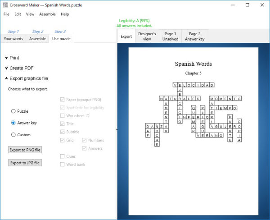Expand the Create PDF section
The height and width of the screenshot is (220, 270).
19,68
